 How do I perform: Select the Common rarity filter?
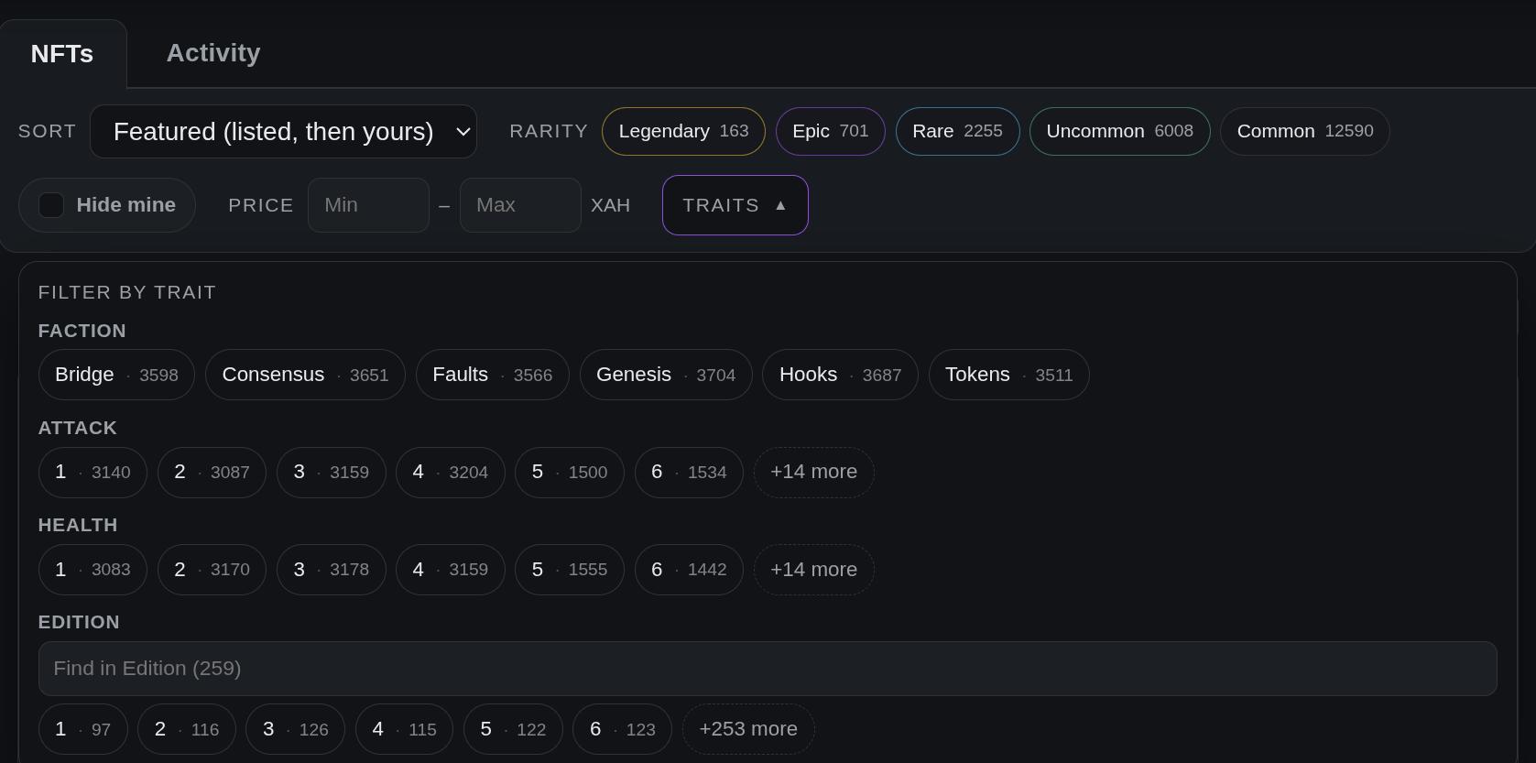[x=1305, y=131]
